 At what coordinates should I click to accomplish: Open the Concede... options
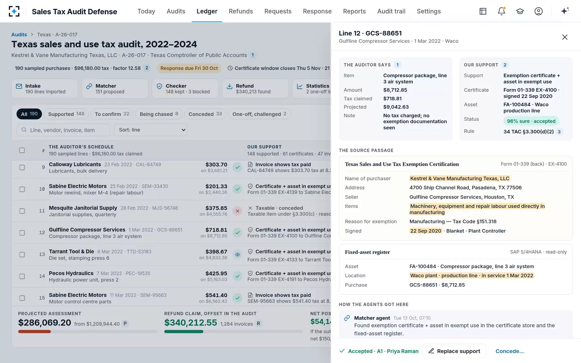510,351
